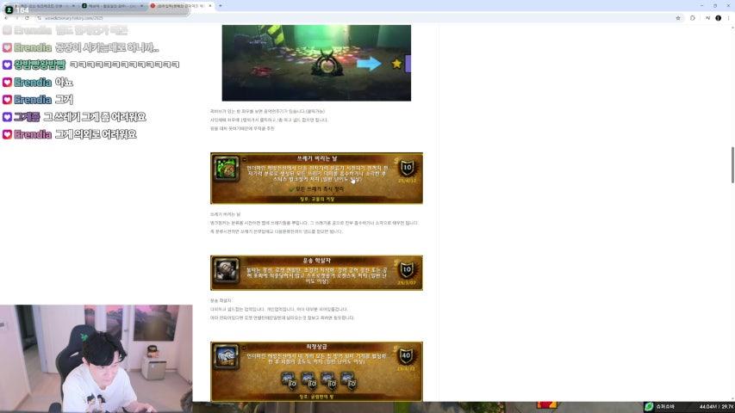Click the 운송 학살자 card title
The width and height of the screenshot is (735, 413).
pos(317,261)
